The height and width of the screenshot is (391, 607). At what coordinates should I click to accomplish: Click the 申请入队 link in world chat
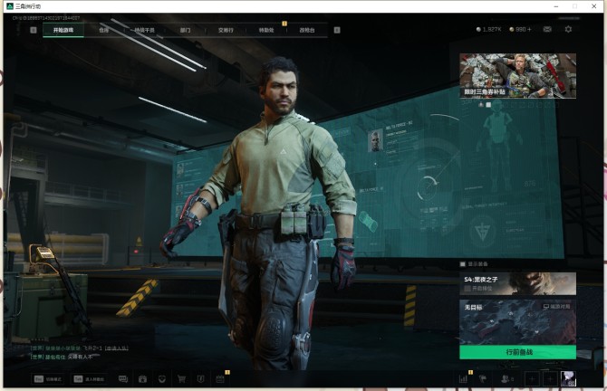116,348
